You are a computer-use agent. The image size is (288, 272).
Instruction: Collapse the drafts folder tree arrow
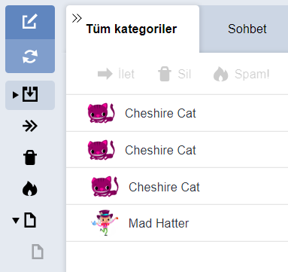(16, 220)
